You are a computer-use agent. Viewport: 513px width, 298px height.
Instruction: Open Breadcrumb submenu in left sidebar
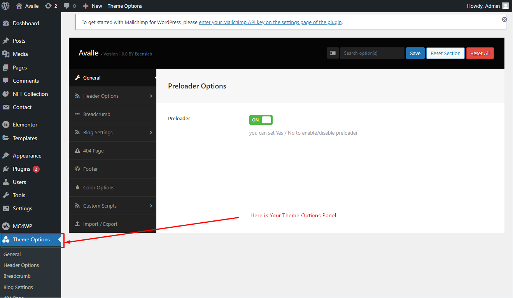point(17,276)
